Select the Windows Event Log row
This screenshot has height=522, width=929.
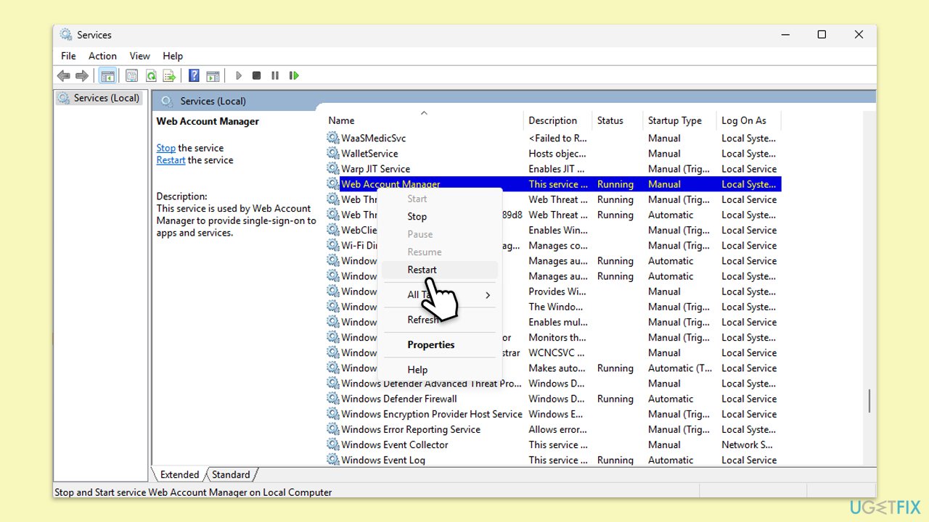[x=553, y=460]
